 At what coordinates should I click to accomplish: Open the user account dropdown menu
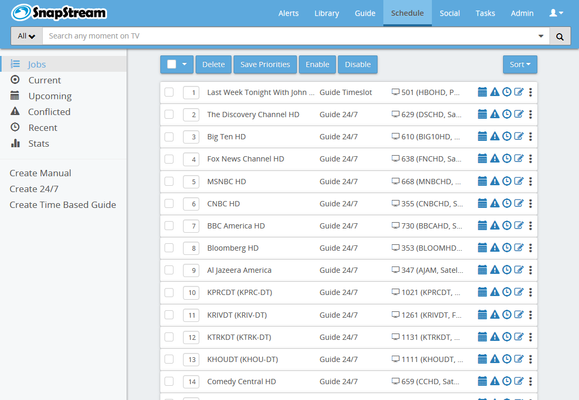click(x=556, y=13)
